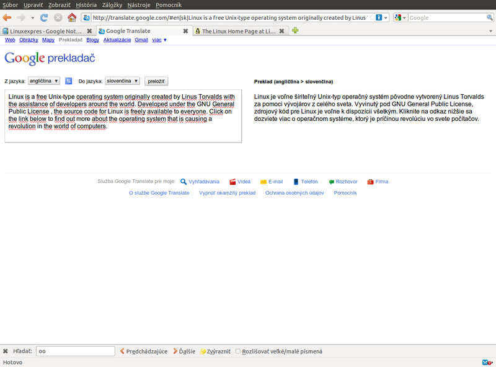Open O službe Google Translate link
This screenshot has width=496, height=367.
coord(159,193)
